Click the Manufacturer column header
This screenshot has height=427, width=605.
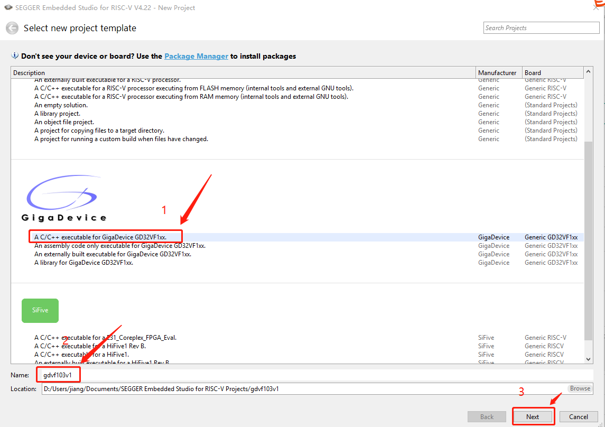[x=499, y=73]
